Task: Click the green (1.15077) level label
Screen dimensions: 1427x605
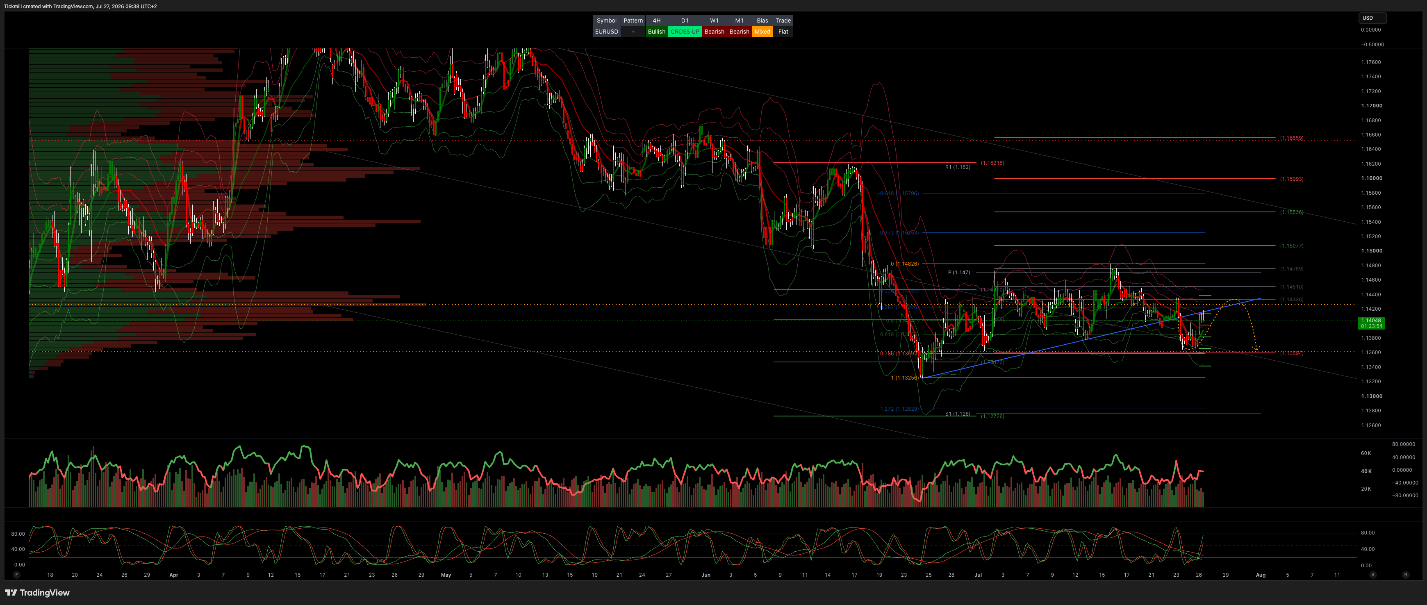Action: coord(1291,246)
